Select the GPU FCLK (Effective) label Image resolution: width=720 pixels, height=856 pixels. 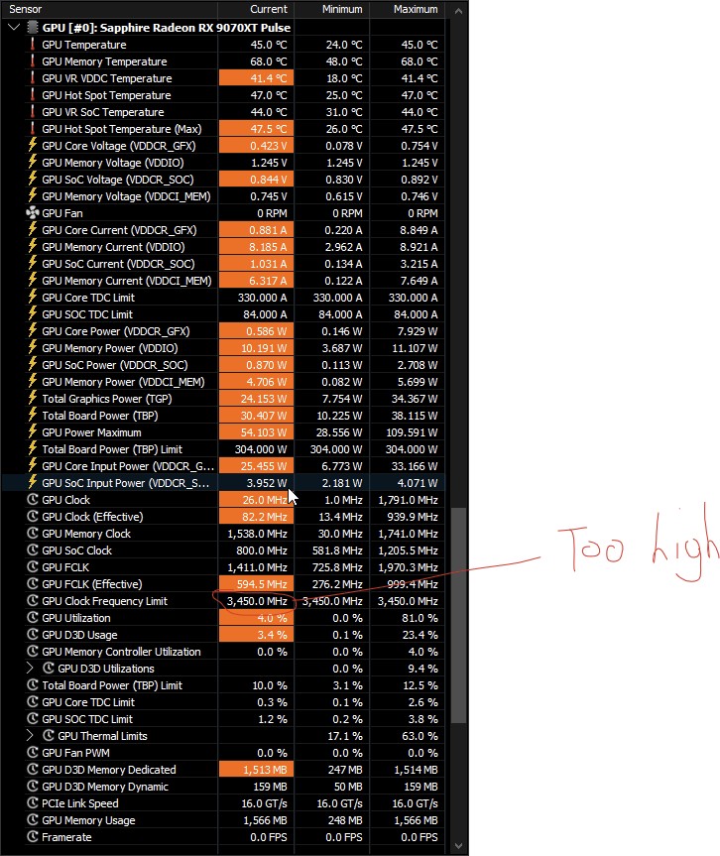click(91, 584)
